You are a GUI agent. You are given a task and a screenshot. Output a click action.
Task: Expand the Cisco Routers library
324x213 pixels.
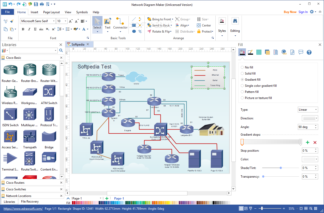31,183
